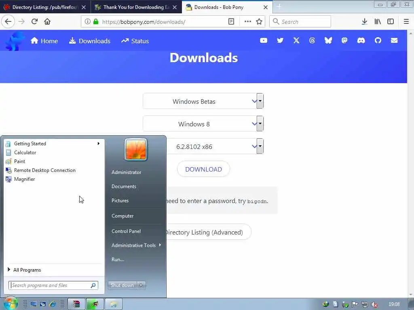Focus the Search programs and files box
414x310 pixels.
click(x=53, y=285)
